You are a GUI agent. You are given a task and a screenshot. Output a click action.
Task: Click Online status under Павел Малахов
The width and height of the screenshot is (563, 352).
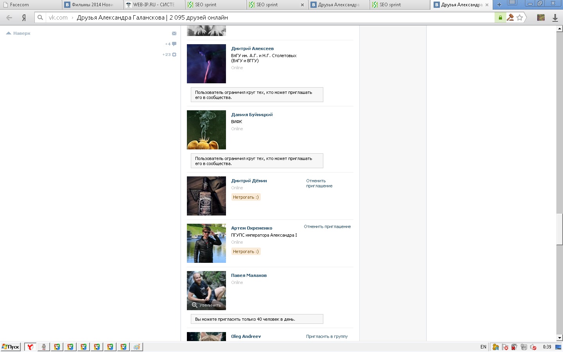pyautogui.click(x=237, y=282)
